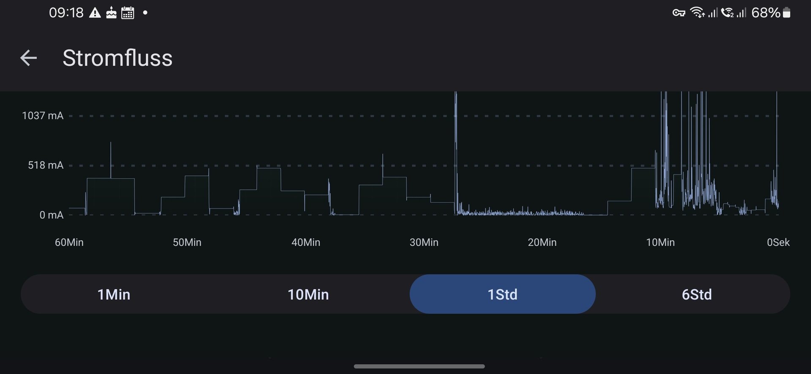The height and width of the screenshot is (374, 811).
Task: Tap the bottom home gesture bar
Action: pos(419,366)
